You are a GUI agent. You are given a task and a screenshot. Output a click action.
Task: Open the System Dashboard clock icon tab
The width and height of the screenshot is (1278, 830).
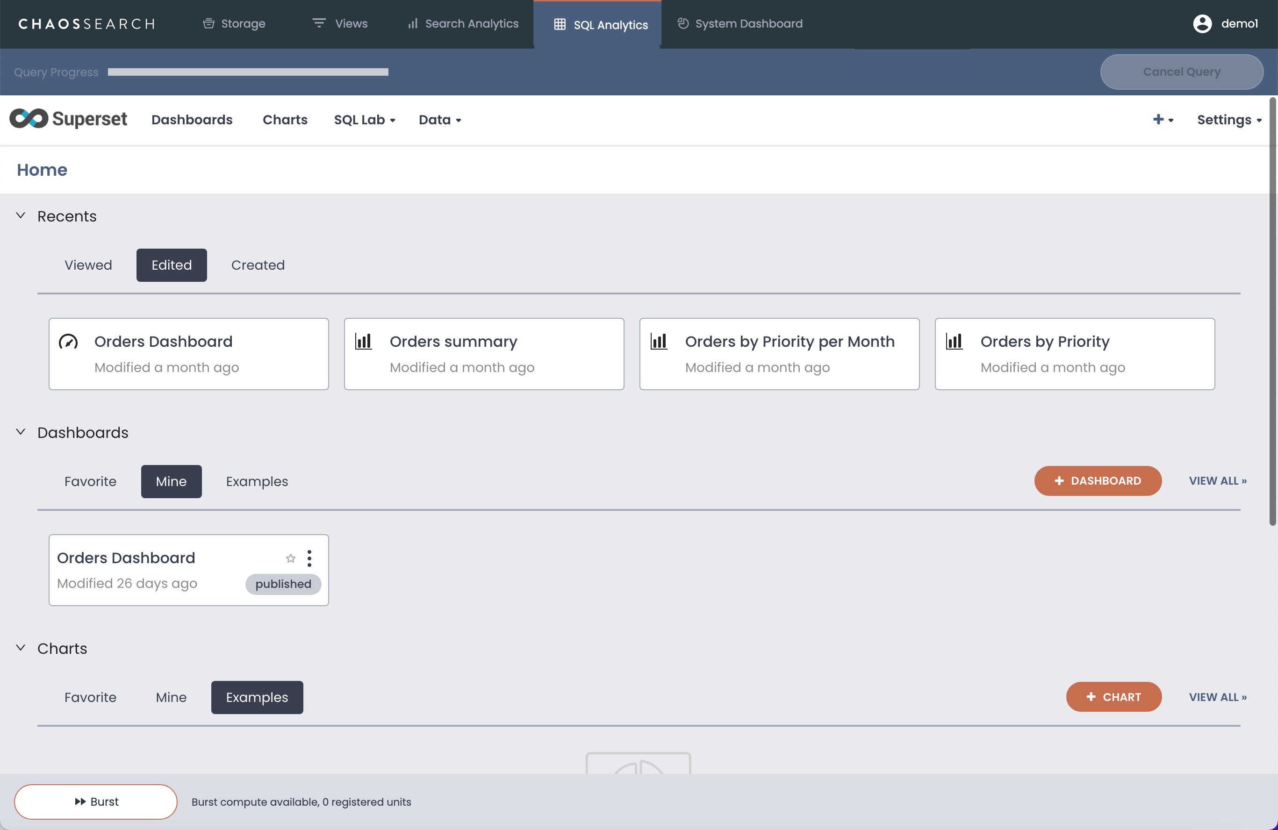coord(682,24)
